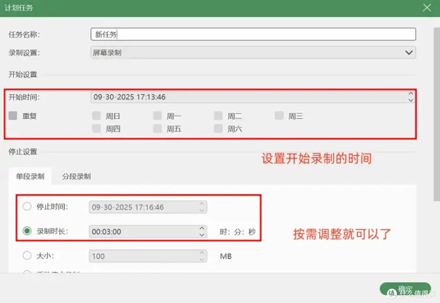Switch to the 分段录制 tab
The height and width of the screenshot is (303, 440).
coord(76,176)
